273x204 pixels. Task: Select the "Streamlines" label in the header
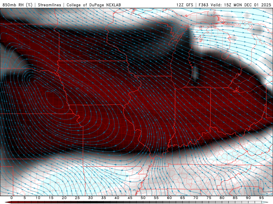click(49, 5)
